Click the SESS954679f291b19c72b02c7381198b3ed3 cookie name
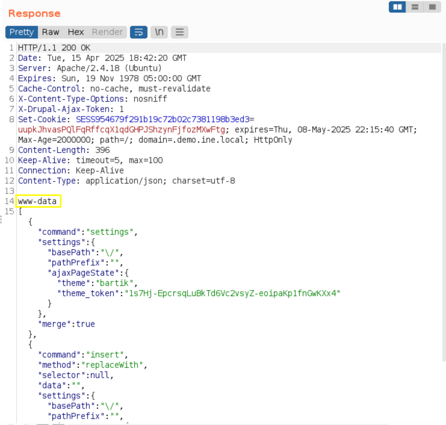Screen dimensions: 446x425 tap(163, 119)
